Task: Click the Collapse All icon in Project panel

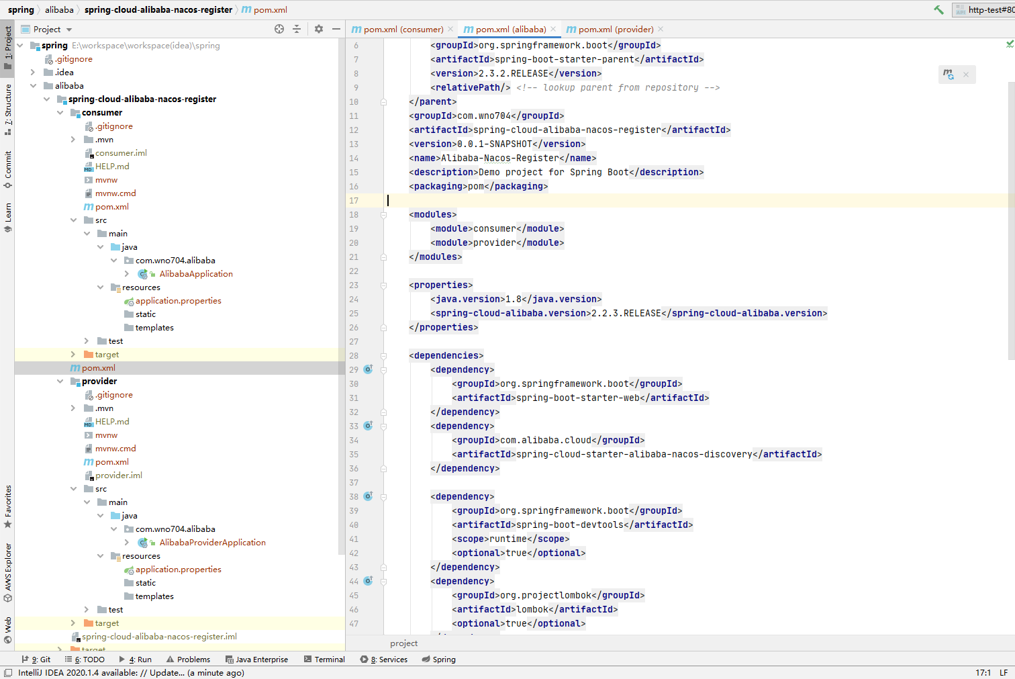Action: coord(297,29)
